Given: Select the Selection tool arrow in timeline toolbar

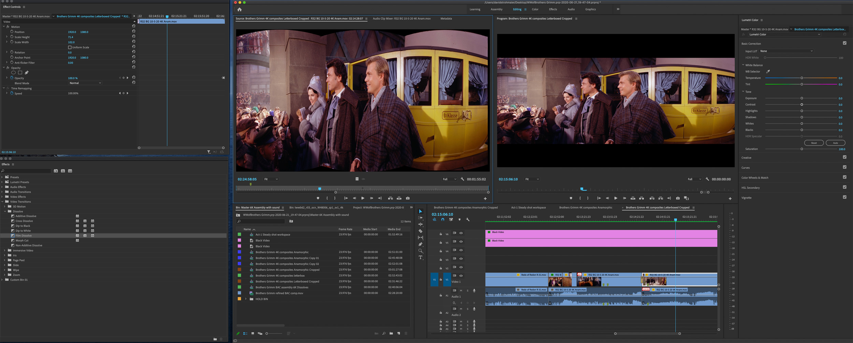Looking at the screenshot, I should (x=420, y=211).
